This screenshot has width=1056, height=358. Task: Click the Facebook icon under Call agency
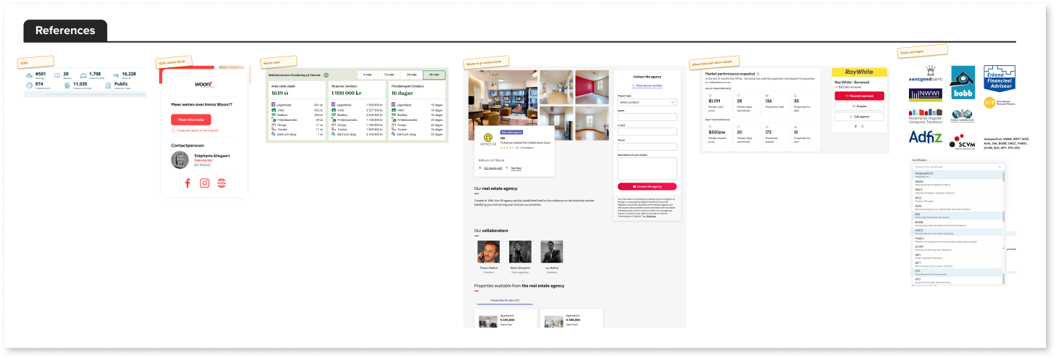coord(855,126)
